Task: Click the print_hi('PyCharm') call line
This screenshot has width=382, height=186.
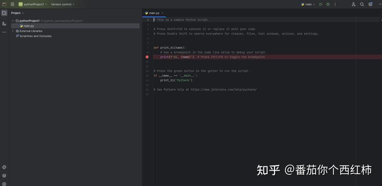Action: (176, 80)
